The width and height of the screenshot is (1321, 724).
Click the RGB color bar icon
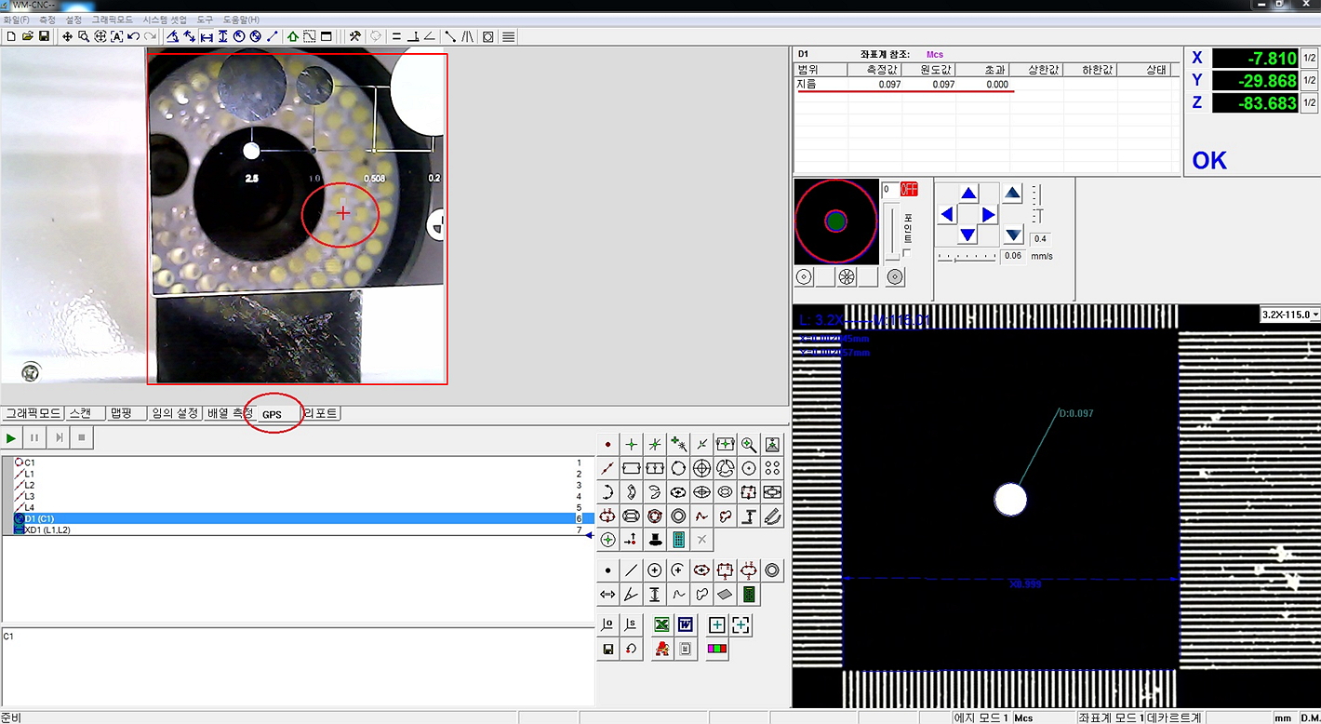(716, 649)
